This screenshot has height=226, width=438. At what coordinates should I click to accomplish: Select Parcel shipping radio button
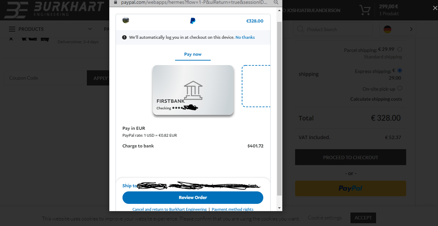(x=400, y=49)
